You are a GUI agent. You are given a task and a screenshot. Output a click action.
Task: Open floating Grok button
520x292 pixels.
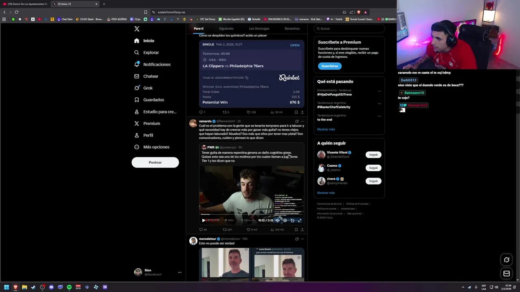(x=507, y=260)
